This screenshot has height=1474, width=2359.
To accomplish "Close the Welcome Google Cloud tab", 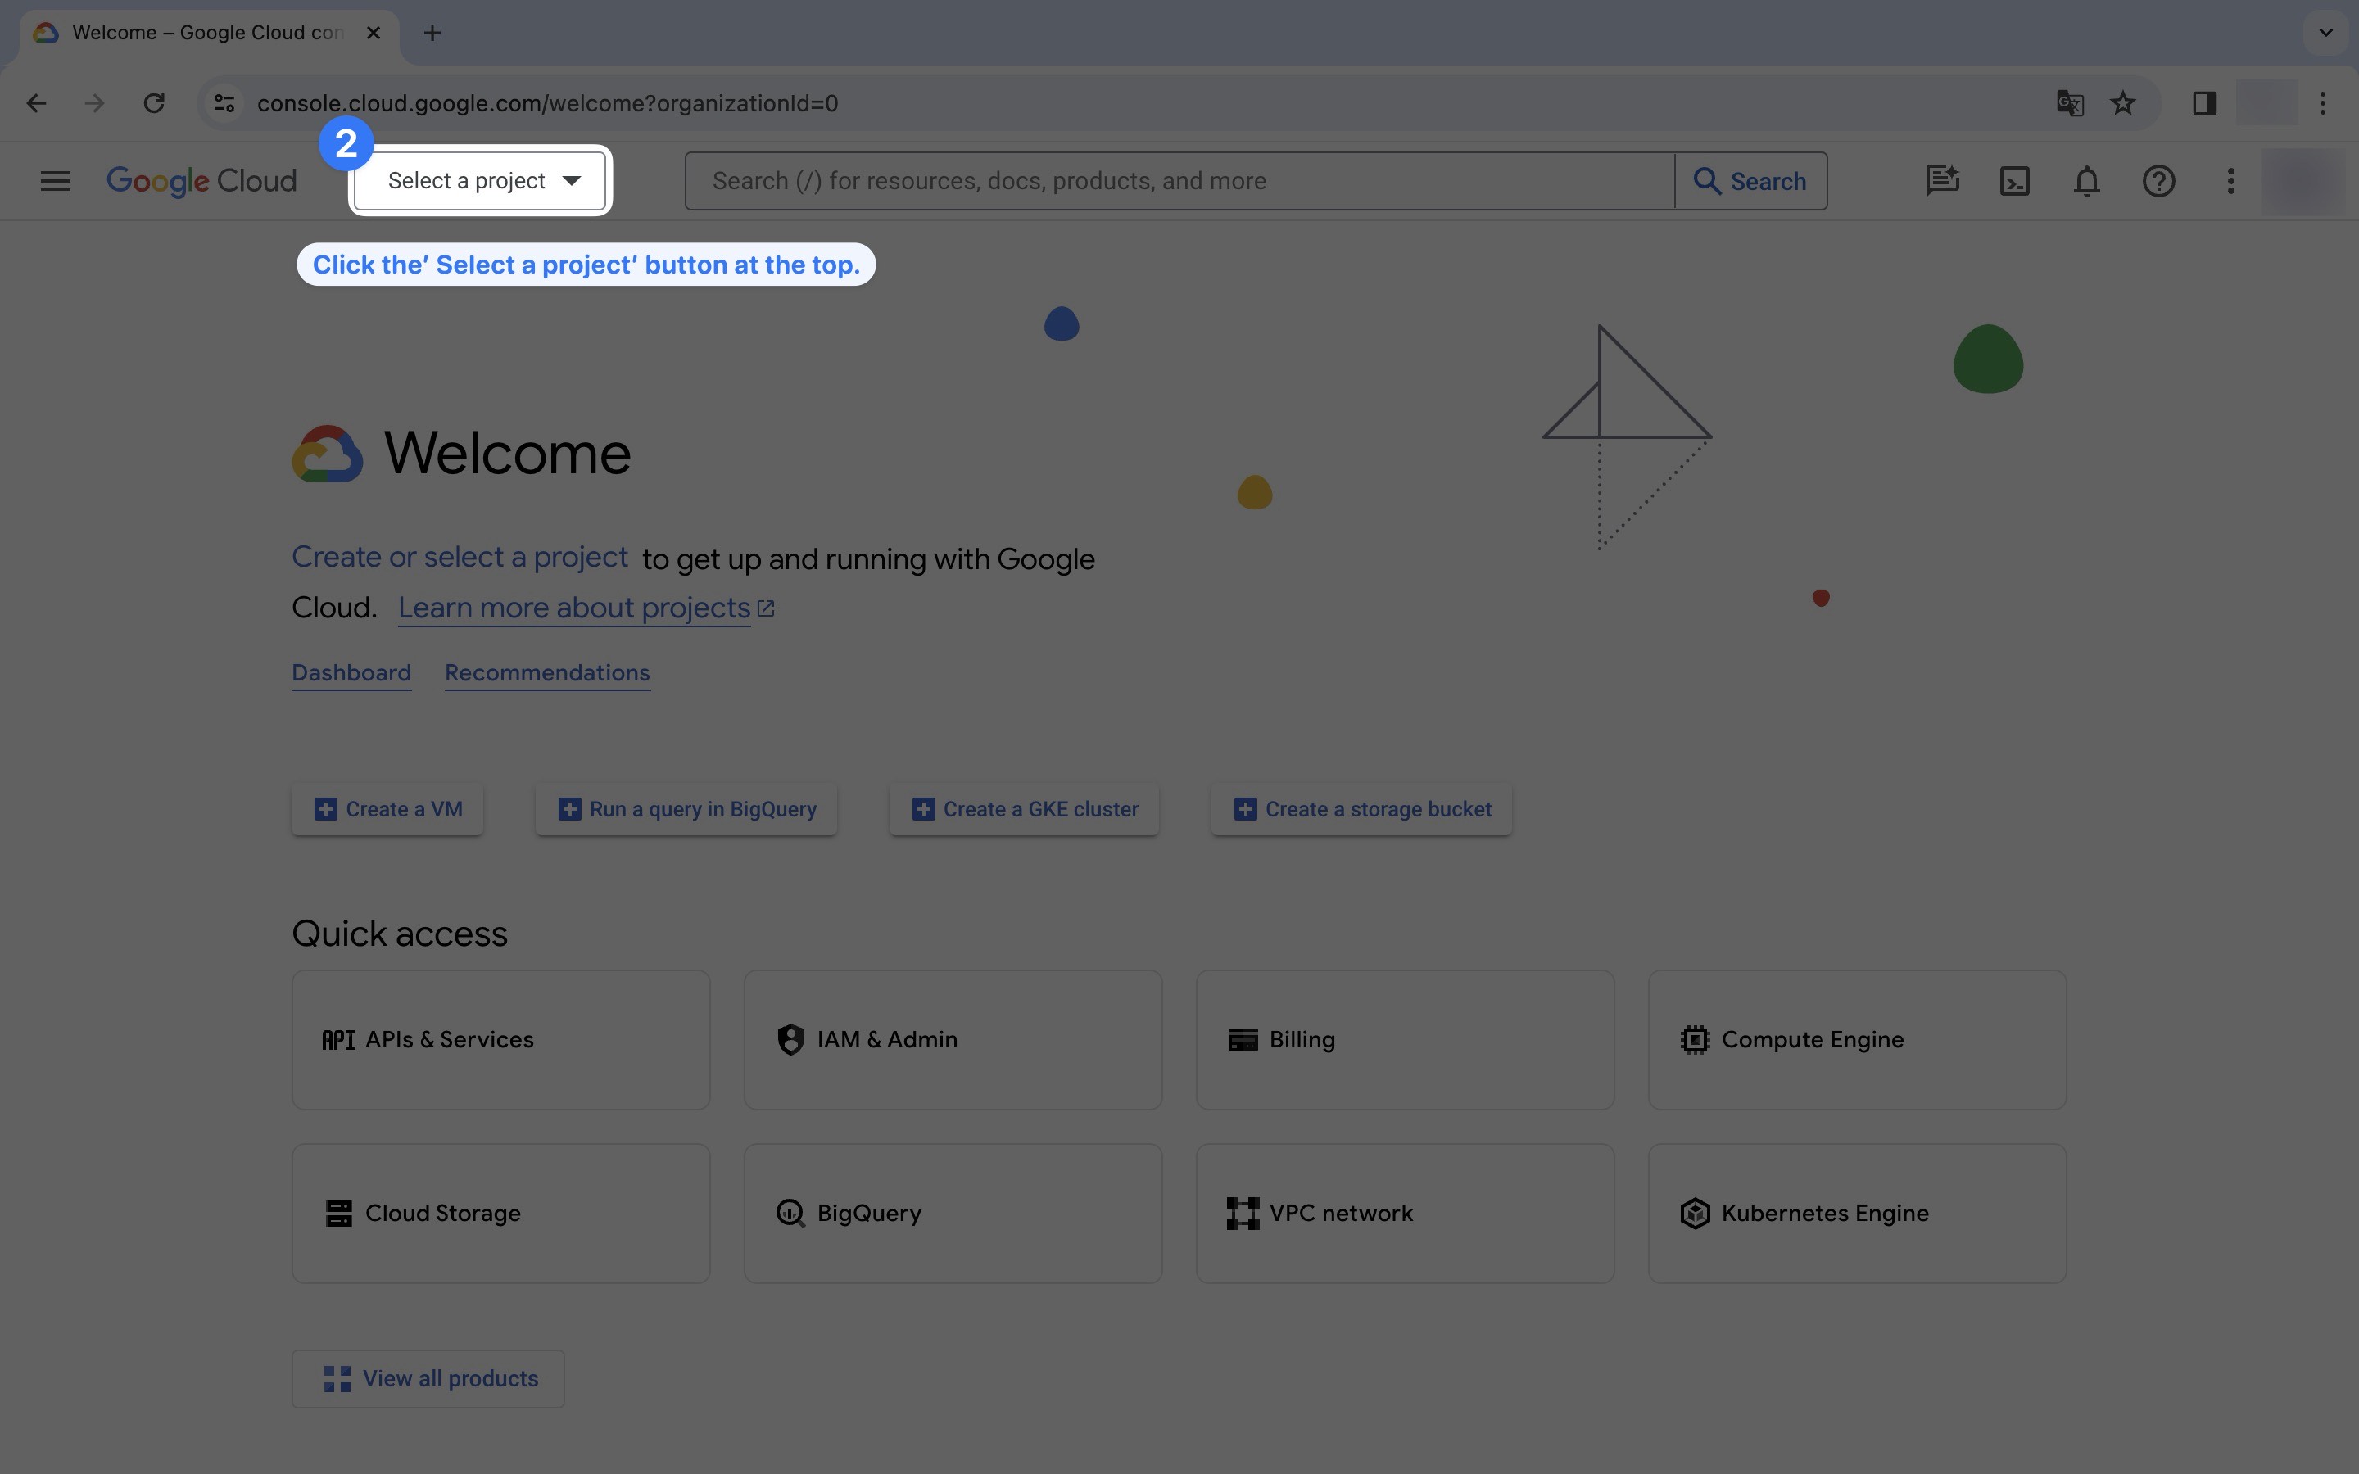I will click(374, 33).
